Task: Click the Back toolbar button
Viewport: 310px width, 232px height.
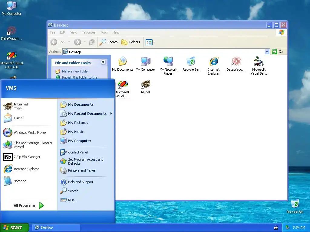Action: coord(58,42)
